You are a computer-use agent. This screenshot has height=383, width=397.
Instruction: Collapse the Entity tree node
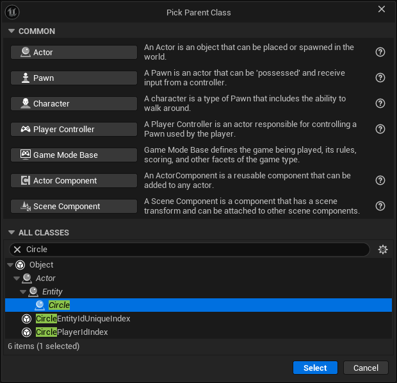(23, 292)
